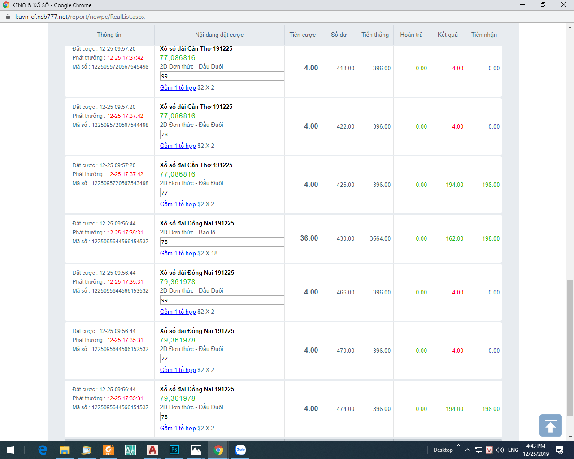Open Zalo from the taskbar
Image resolution: width=574 pixels, height=459 pixels.
[241, 450]
